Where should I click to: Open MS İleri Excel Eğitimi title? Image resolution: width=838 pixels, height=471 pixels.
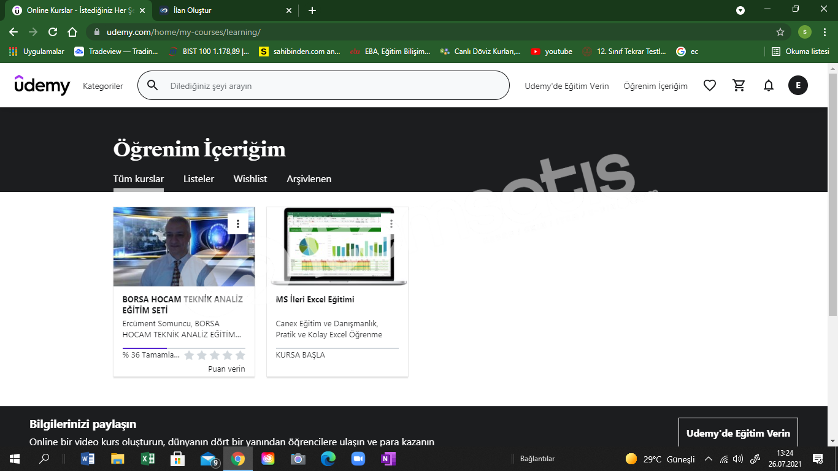[x=315, y=299]
